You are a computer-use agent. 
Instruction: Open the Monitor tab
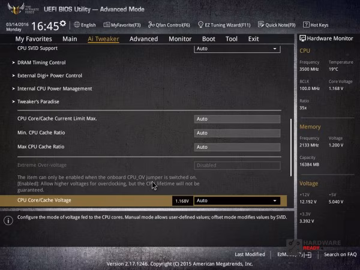point(180,39)
